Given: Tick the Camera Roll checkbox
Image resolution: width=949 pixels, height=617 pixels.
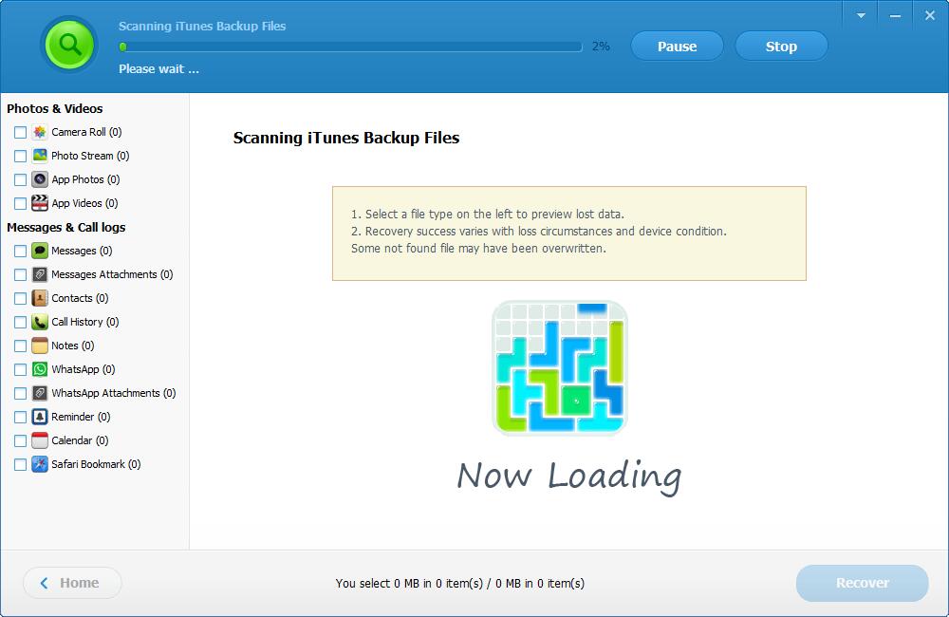Looking at the screenshot, I should [x=21, y=132].
